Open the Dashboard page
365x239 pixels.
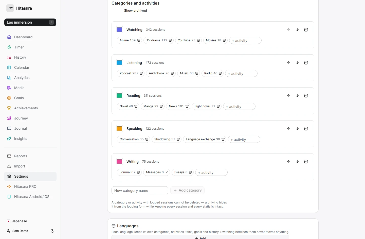[x=30, y=37]
